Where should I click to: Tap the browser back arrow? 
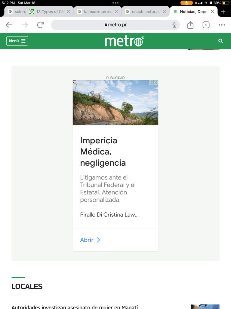point(9,25)
